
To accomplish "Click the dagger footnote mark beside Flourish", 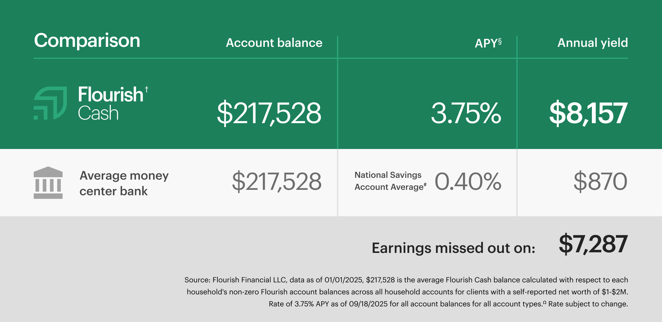I will click(147, 89).
